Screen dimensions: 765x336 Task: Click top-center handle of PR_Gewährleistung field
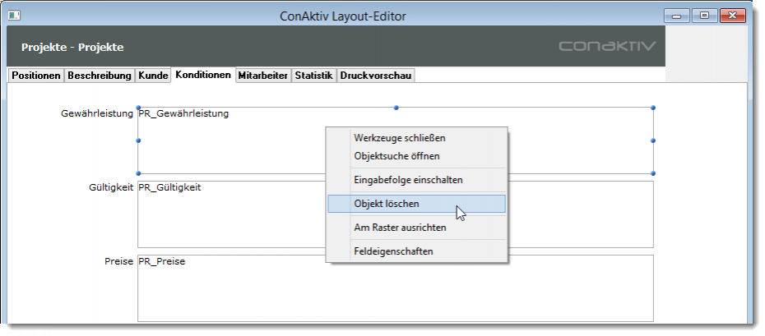(x=396, y=108)
